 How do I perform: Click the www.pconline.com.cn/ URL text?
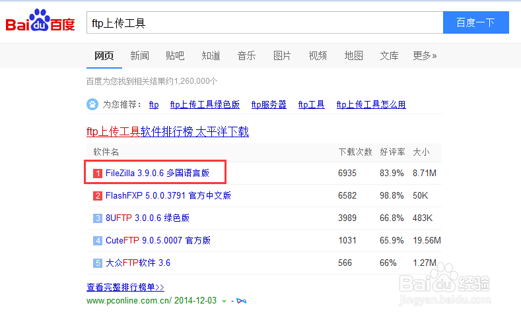[129, 301]
